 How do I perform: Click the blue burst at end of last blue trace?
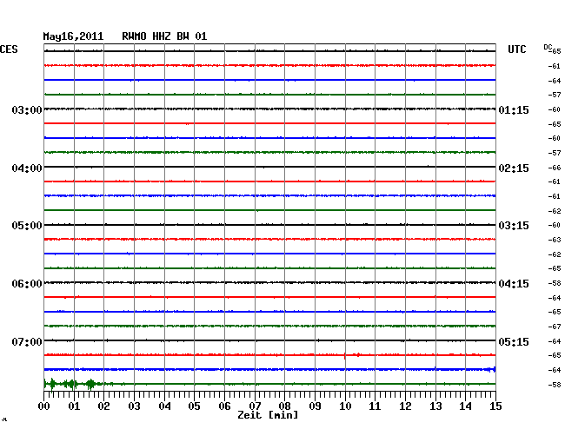(491, 369)
